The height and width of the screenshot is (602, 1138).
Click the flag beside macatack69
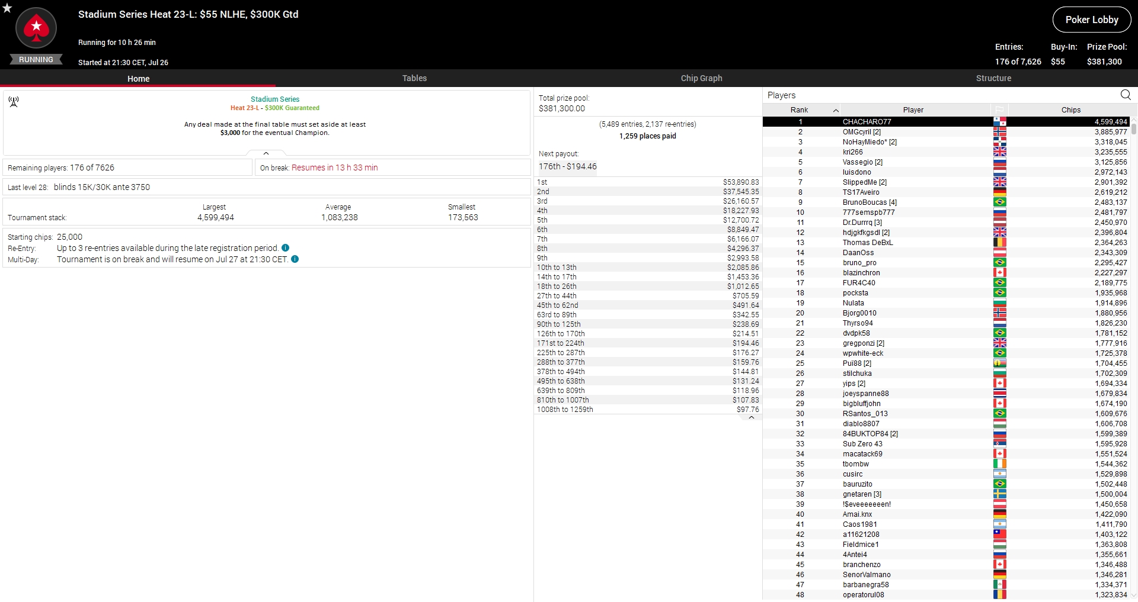point(1000,454)
